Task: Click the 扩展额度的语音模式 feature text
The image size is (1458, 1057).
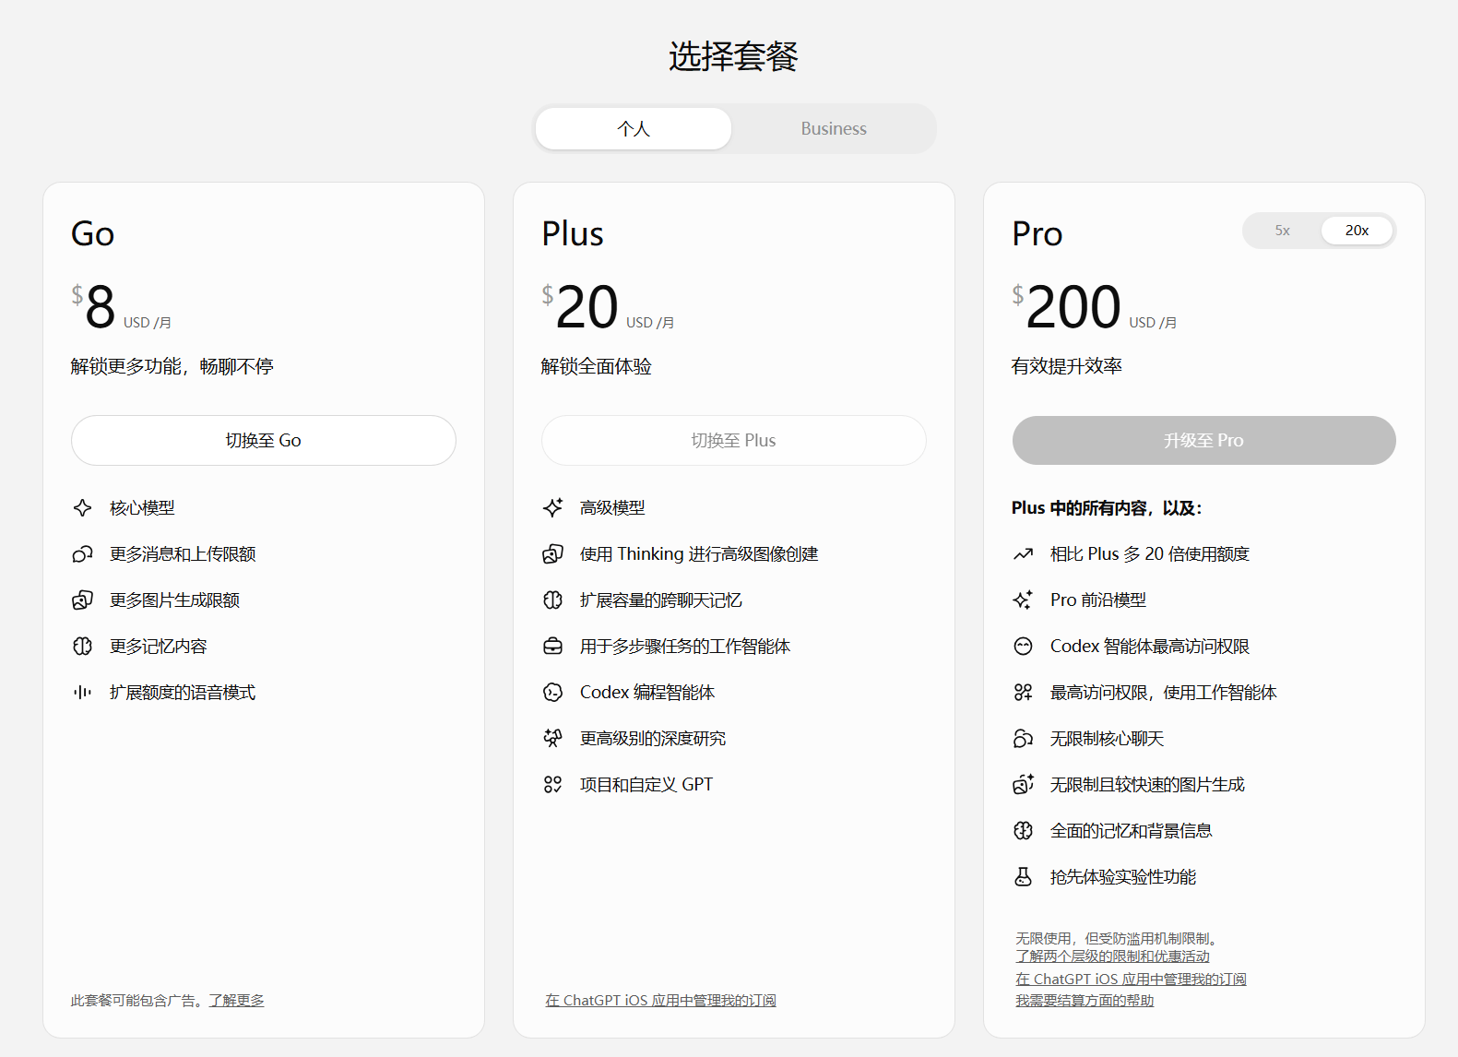Action: (x=183, y=693)
